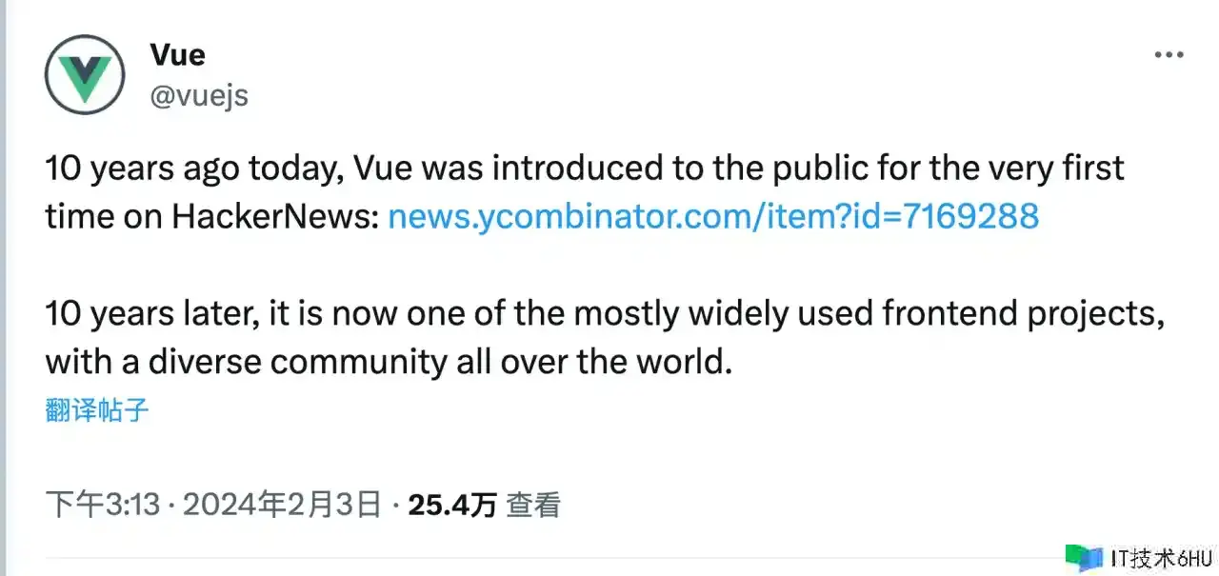The width and height of the screenshot is (1219, 576).
Task: Click the 下午3:13 timestamp
Action: [103, 505]
